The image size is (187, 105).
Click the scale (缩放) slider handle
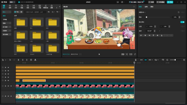[146, 17]
